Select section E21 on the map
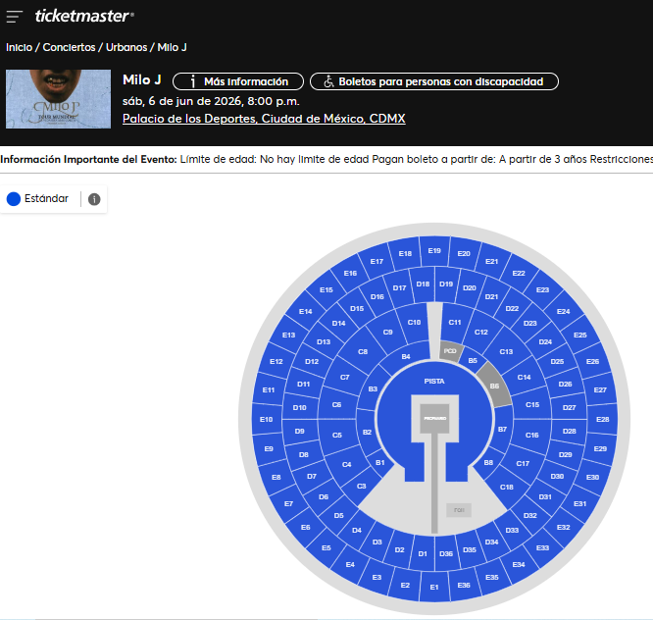Image resolution: width=653 pixels, height=620 pixels. pos(492,261)
